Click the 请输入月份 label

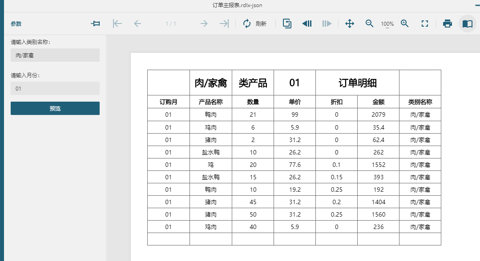click(x=25, y=75)
